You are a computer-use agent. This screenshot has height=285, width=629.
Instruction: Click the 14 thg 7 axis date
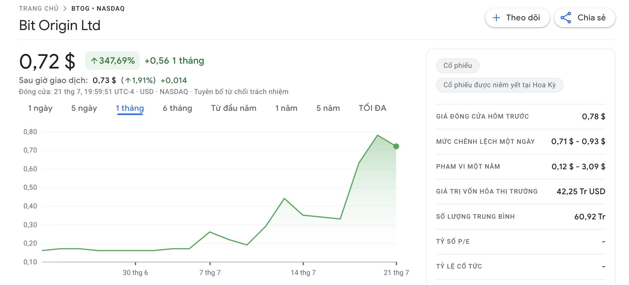tap(303, 273)
